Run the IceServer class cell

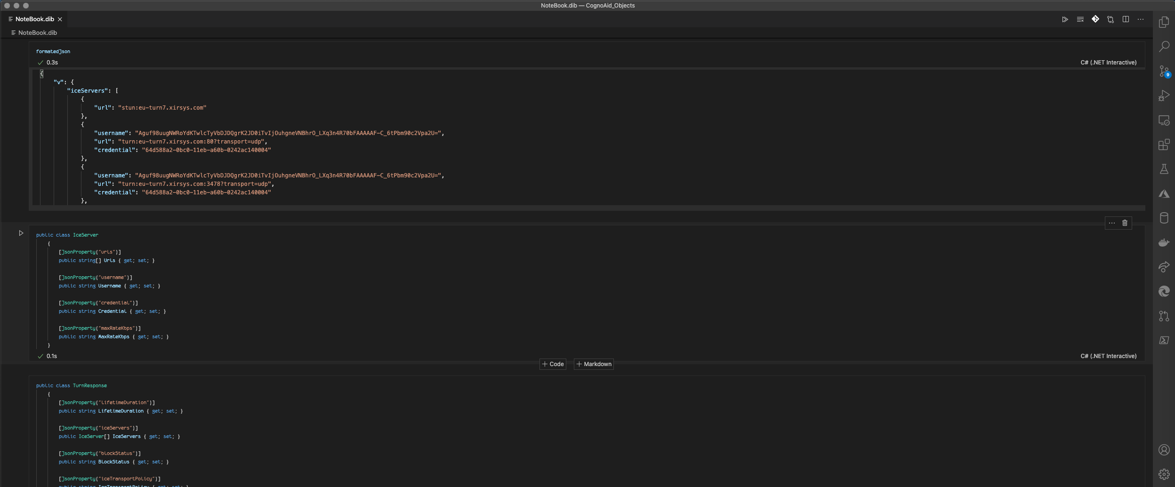point(21,232)
